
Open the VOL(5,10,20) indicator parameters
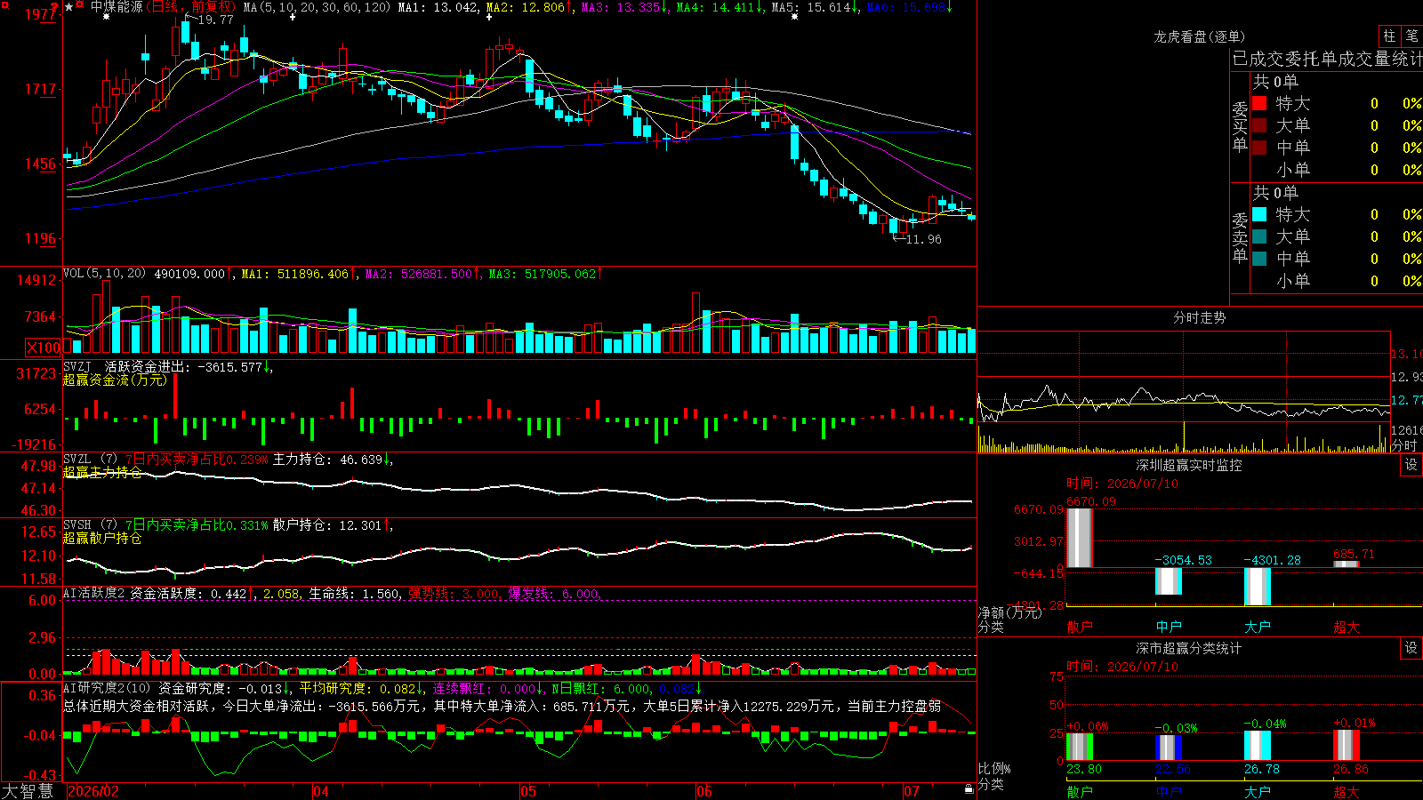104,274
